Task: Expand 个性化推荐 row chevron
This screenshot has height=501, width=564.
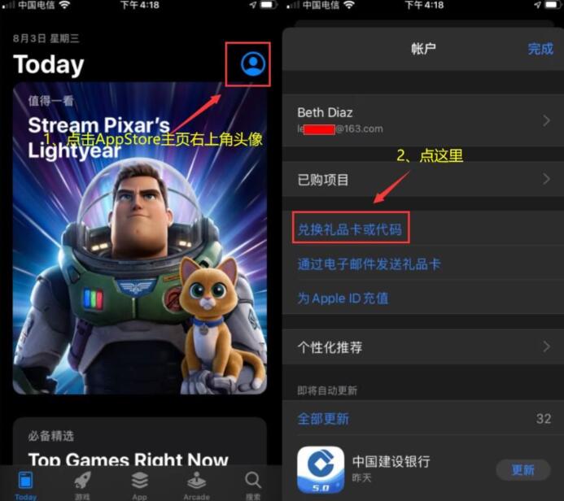Action: click(x=547, y=346)
